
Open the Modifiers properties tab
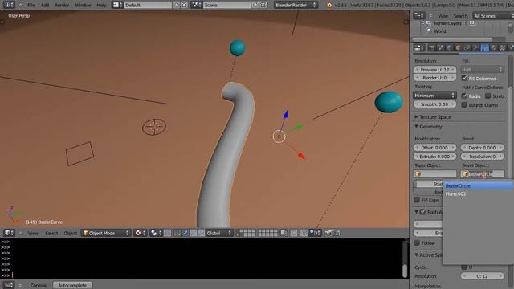pyautogui.click(x=476, y=48)
